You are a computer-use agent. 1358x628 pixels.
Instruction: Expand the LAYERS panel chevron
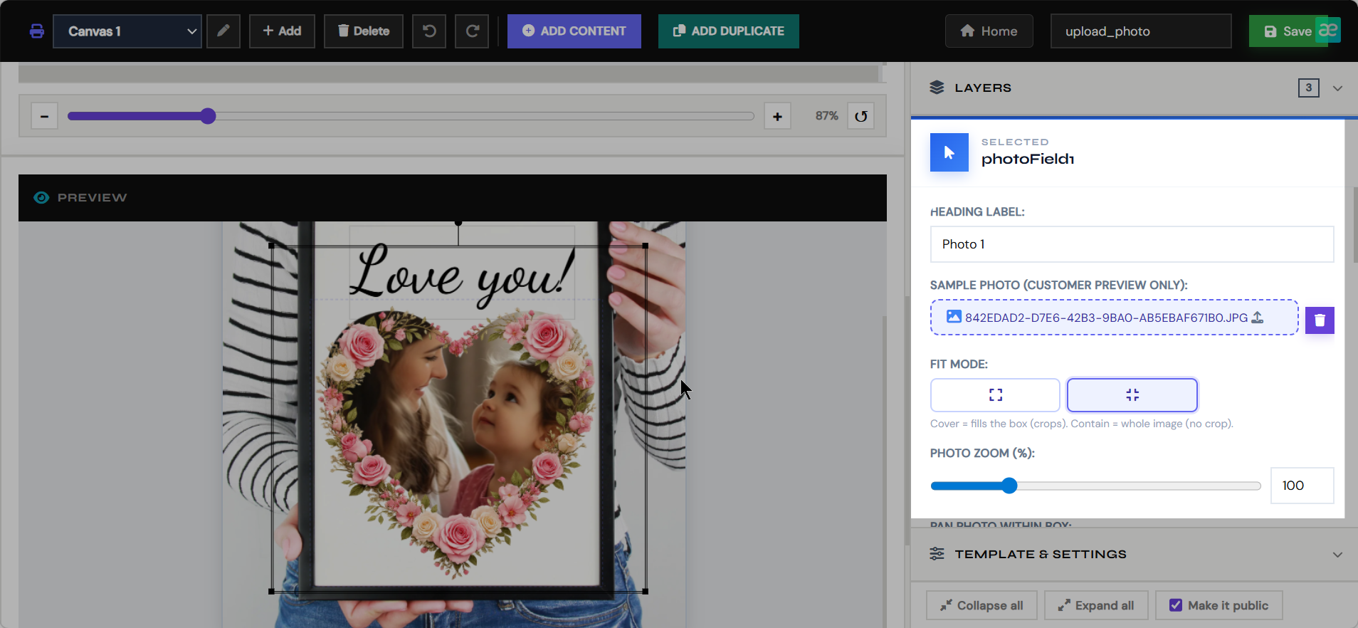(x=1337, y=88)
